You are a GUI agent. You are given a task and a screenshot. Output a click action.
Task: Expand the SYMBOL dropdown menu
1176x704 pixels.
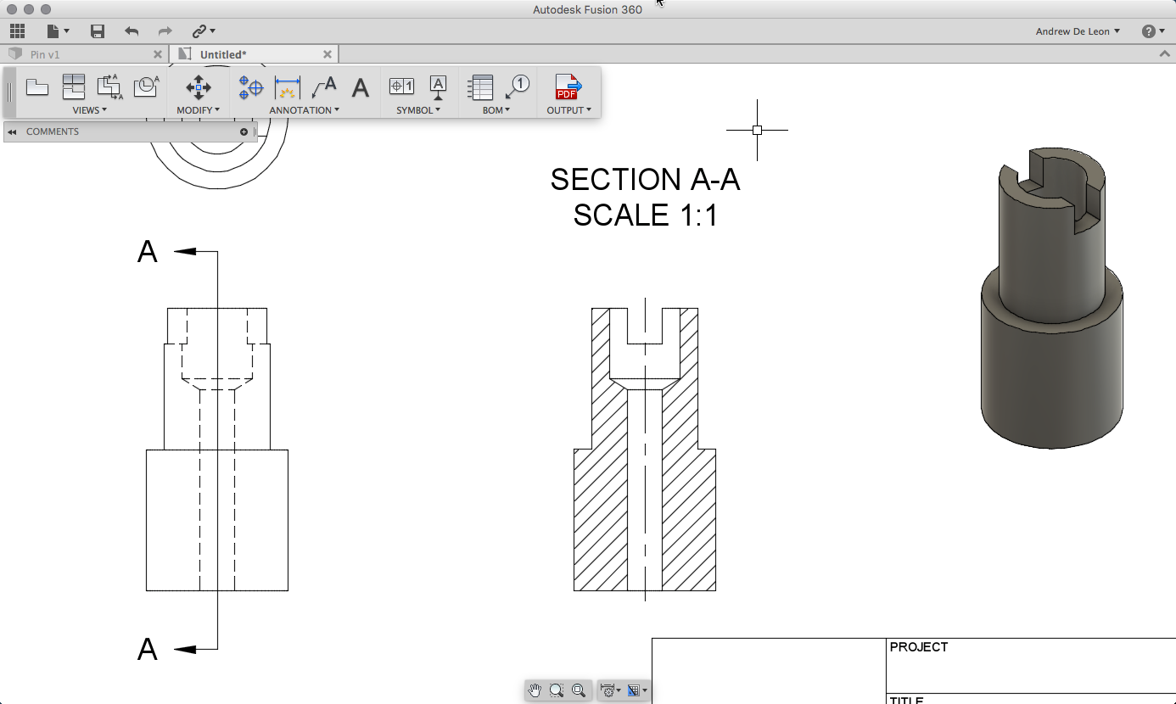coord(418,110)
